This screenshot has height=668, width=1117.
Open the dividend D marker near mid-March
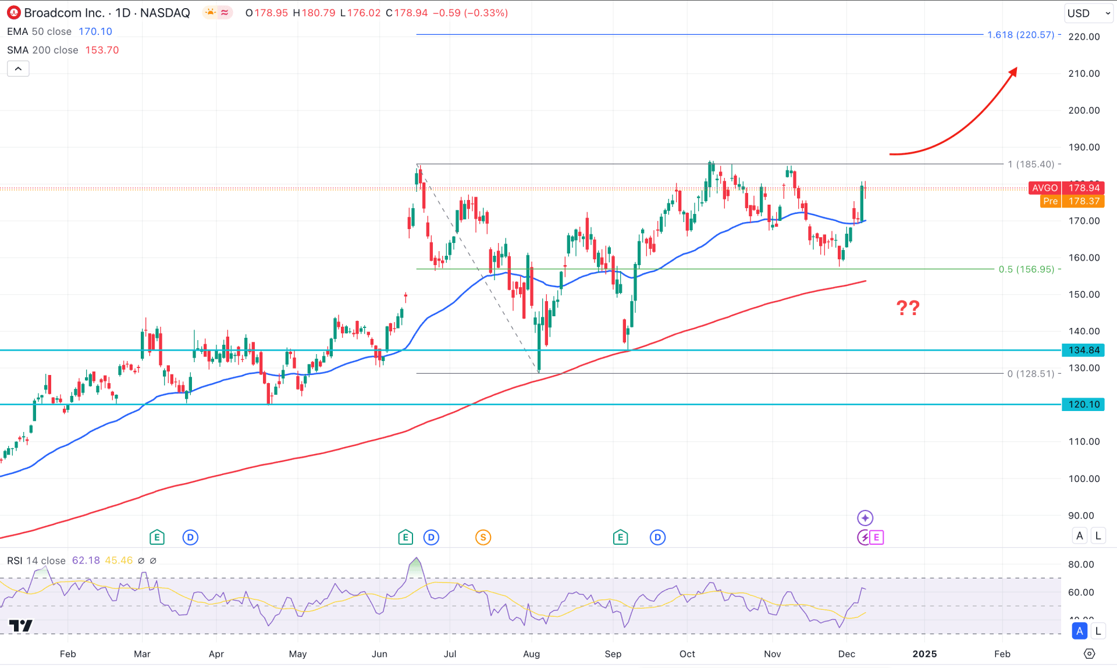pos(190,537)
